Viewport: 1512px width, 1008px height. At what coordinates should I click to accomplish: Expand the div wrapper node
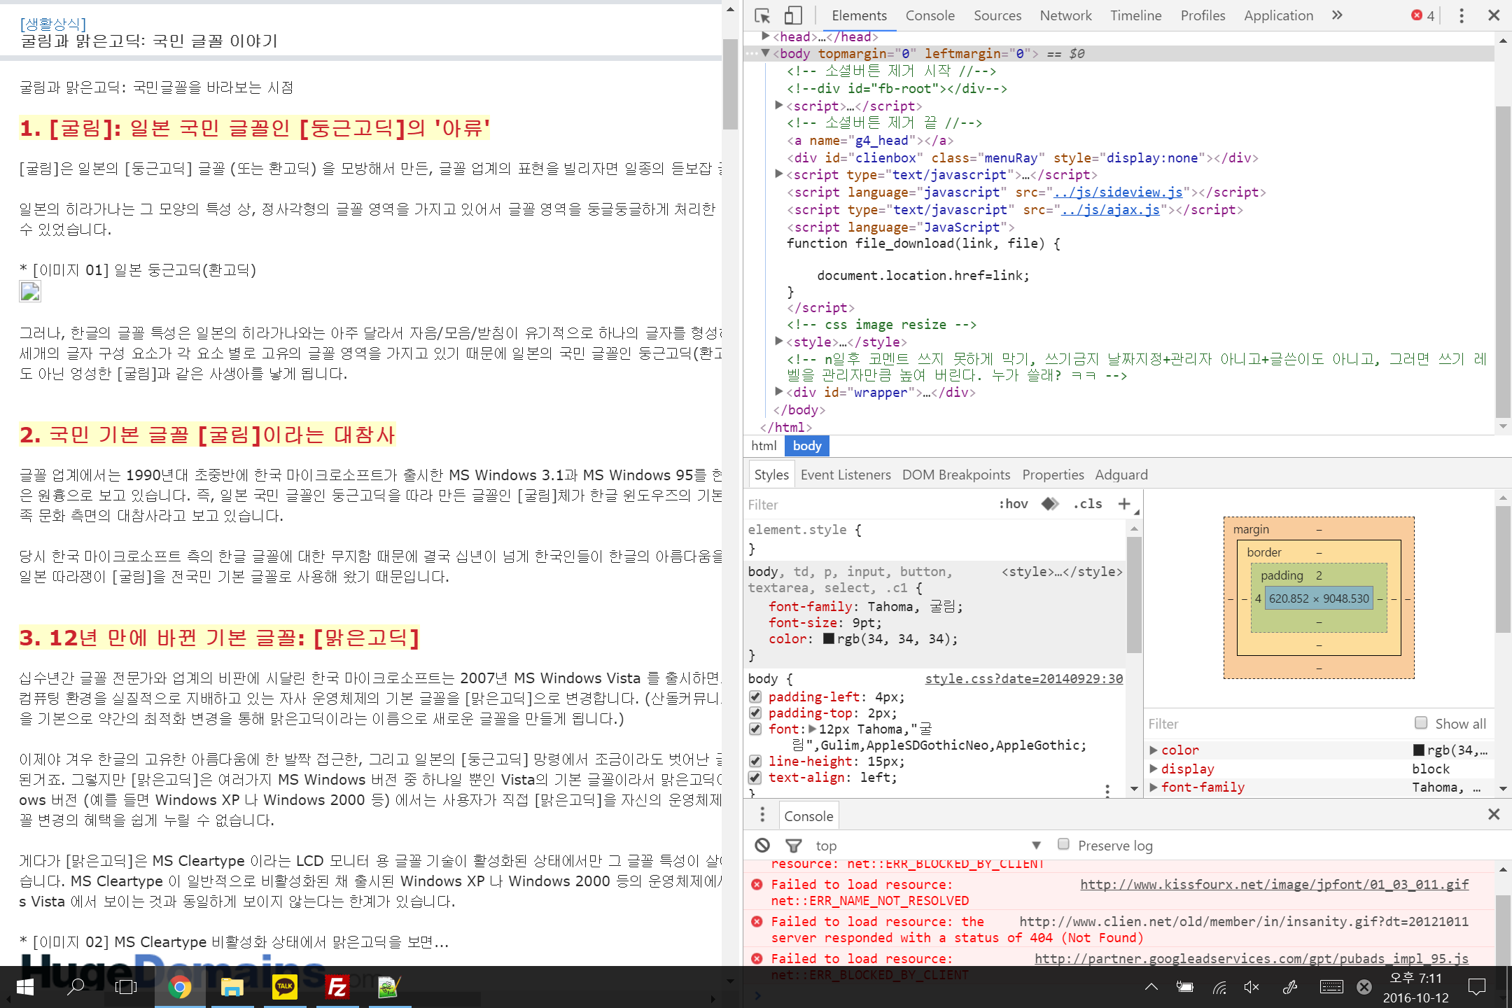tap(779, 392)
